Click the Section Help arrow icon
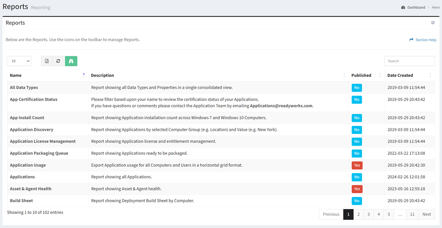 [x=411, y=40]
